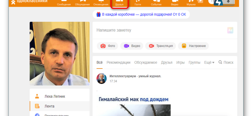Select the Всё feed tab

[99, 62]
